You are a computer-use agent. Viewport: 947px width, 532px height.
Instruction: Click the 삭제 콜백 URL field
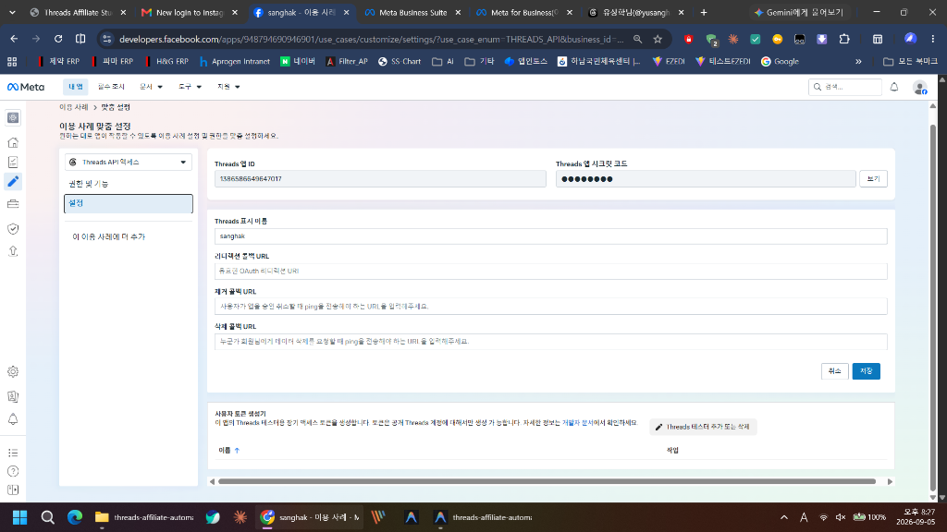[551, 341]
